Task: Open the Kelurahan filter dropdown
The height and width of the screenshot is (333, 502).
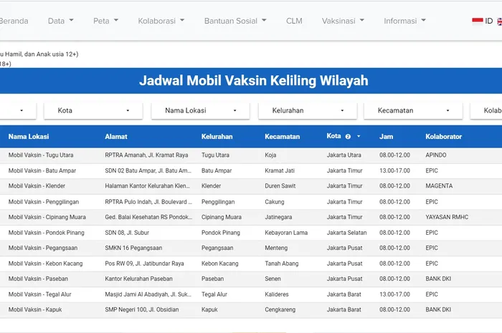Action: [308, 110]
